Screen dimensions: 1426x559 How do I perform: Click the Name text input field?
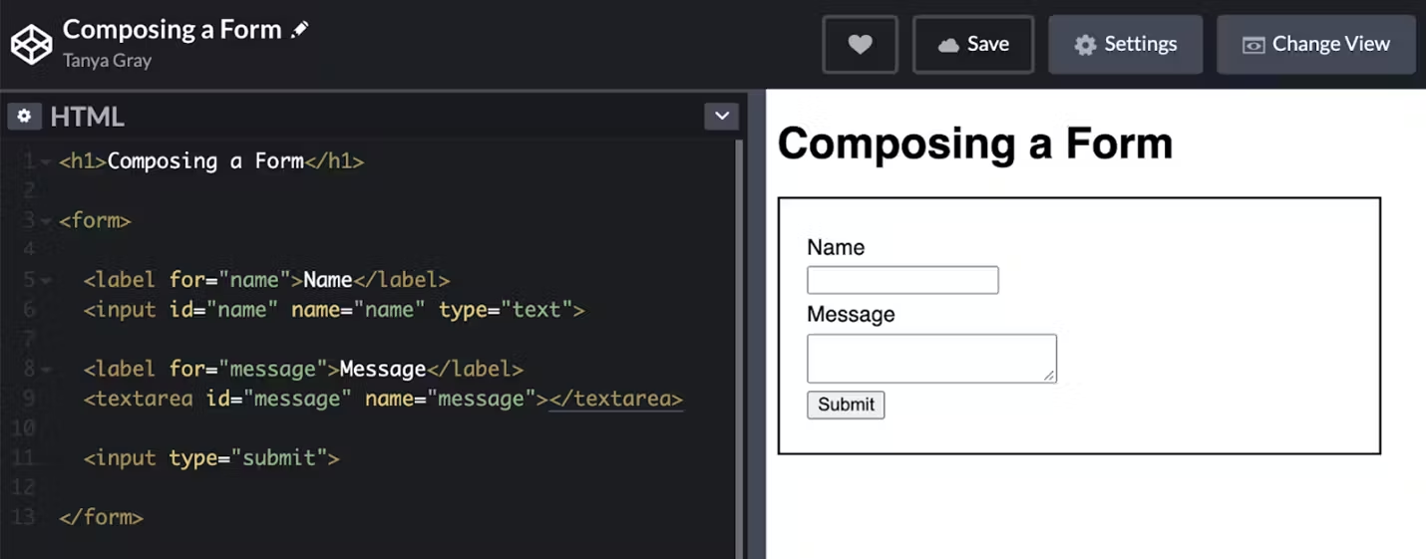point(902,280)
